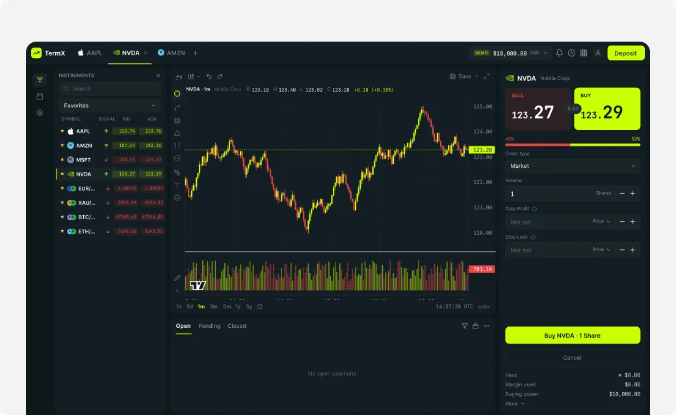Open the calendar sidebar icon
The image size is (676, 415).
pos(40,96)
